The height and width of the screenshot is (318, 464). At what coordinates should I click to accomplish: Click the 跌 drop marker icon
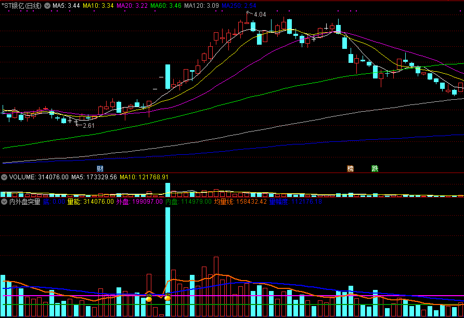click(x=375, y=169)
